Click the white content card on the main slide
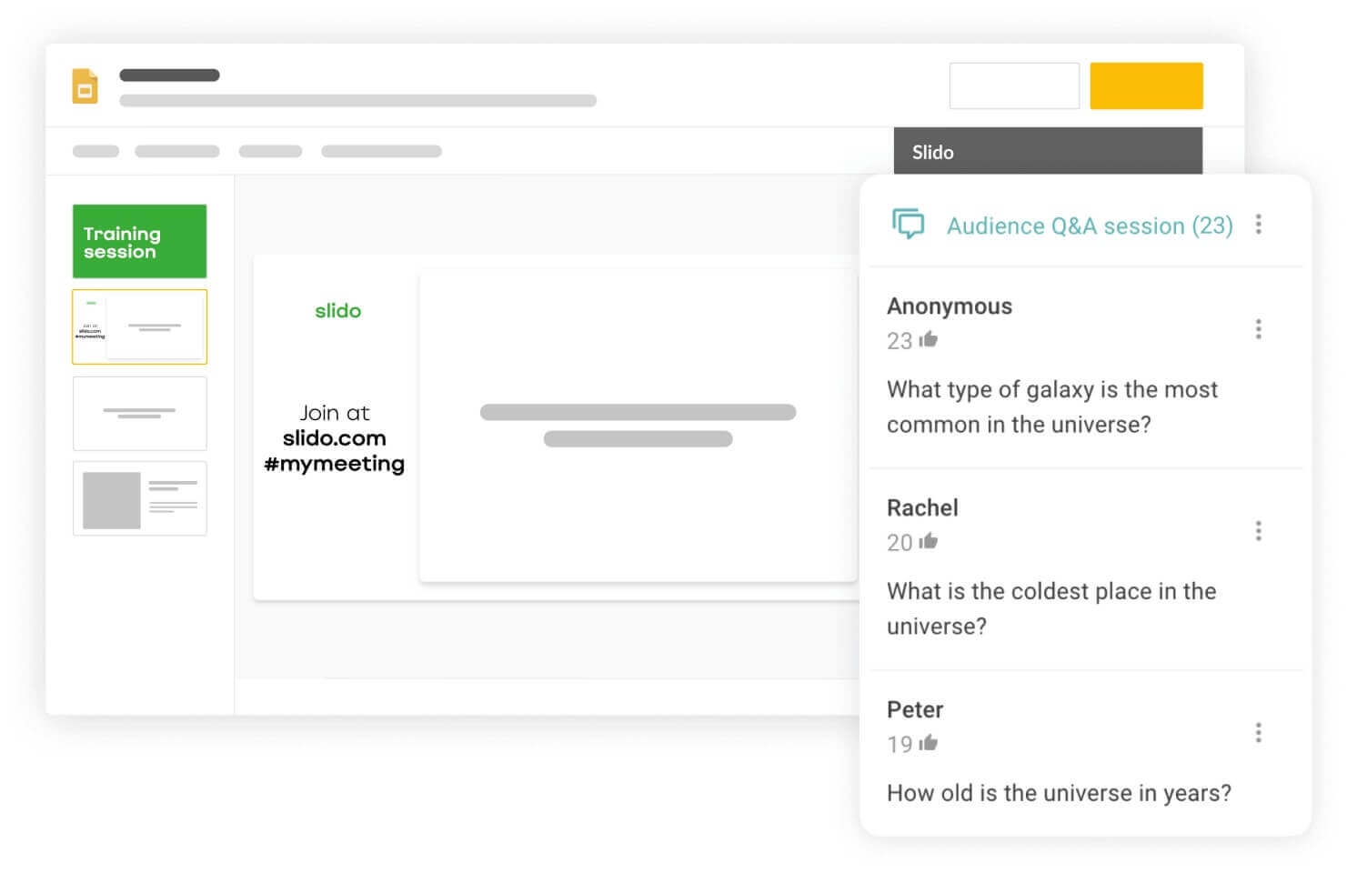 pyautogui.click(x=638, y=426)
